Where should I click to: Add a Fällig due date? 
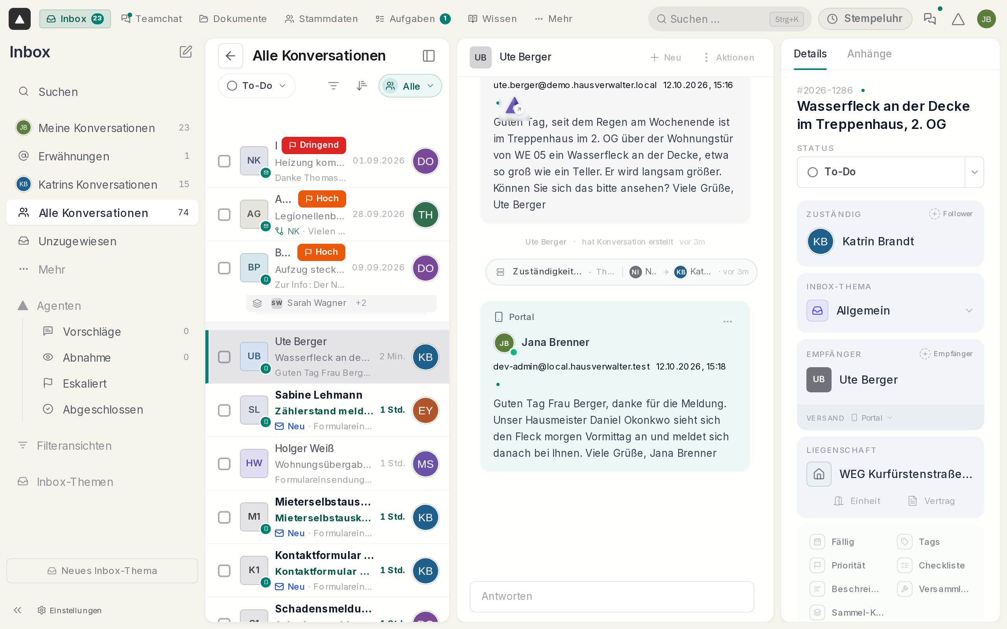point(833,542)
